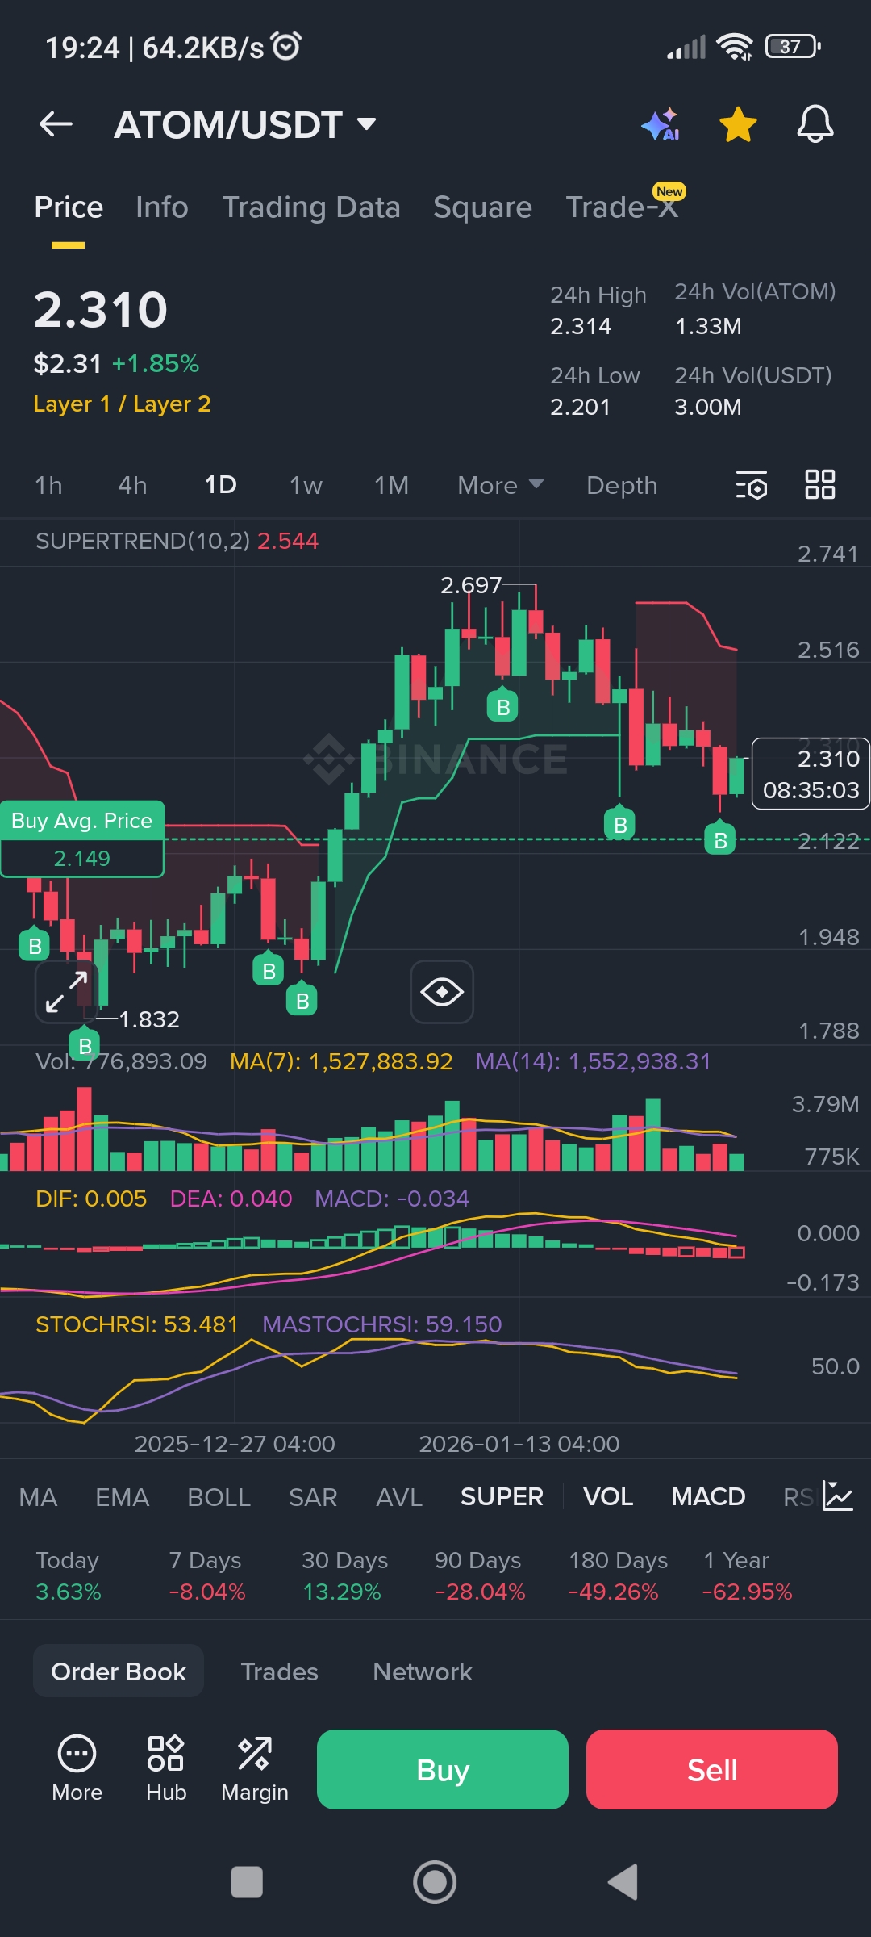
Task: Tap the MA(7) volume readout
Action: 341,1061
